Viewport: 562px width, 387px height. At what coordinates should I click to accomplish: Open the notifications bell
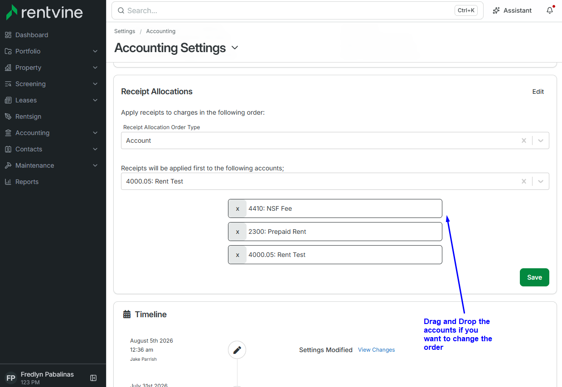click(x=550, y=10)
